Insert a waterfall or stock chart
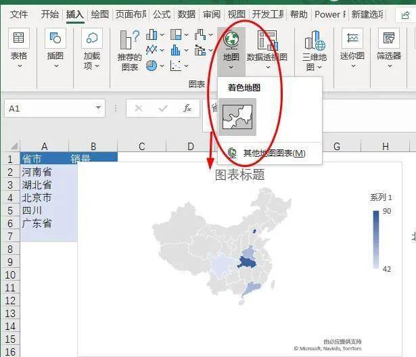 (x=200, y=34)
